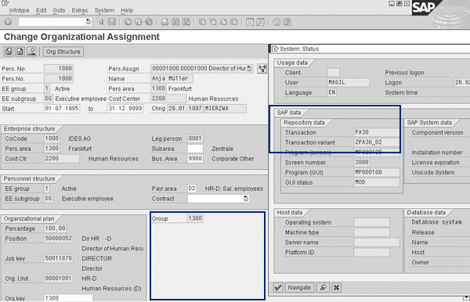This screenshot has width=470, height=302.
Task: Click the Percentage field 100,00
Action: tap(55, 228)
